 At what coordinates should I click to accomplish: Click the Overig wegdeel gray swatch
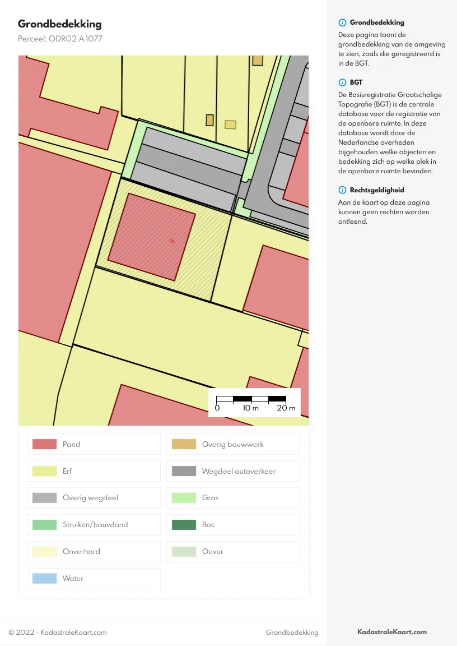pyautogui.click(x=45, y=498)
